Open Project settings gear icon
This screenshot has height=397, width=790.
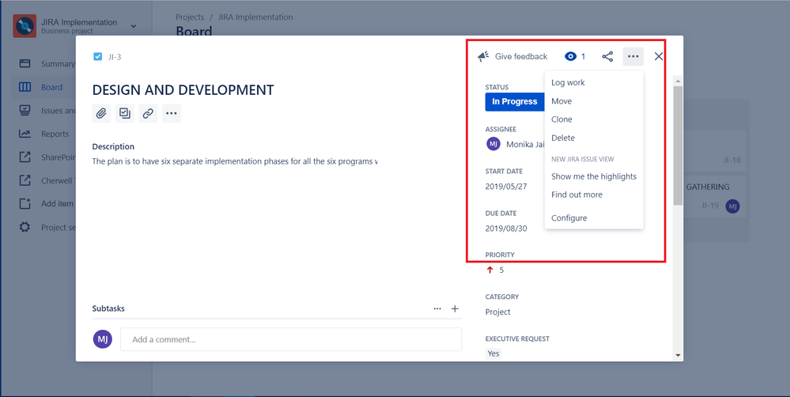point(25,227)
